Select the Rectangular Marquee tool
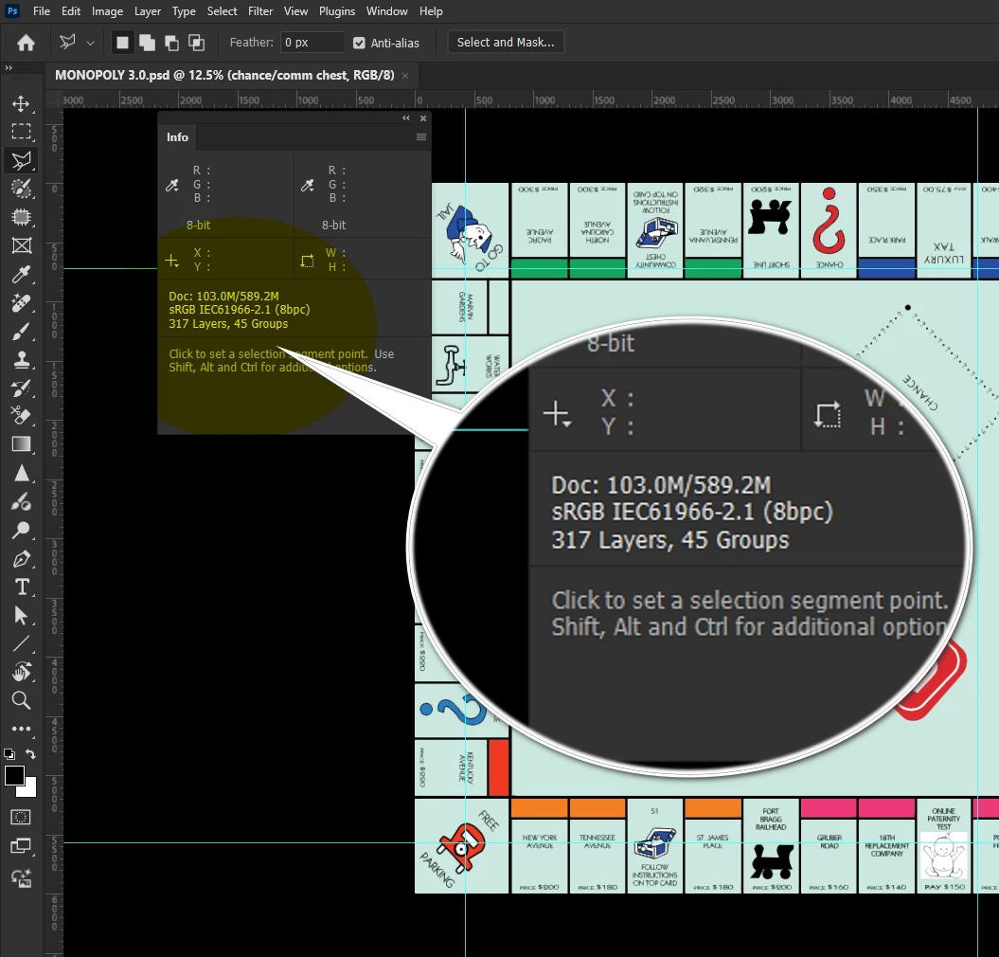The image size is (999, 957). tap(21, 132)
